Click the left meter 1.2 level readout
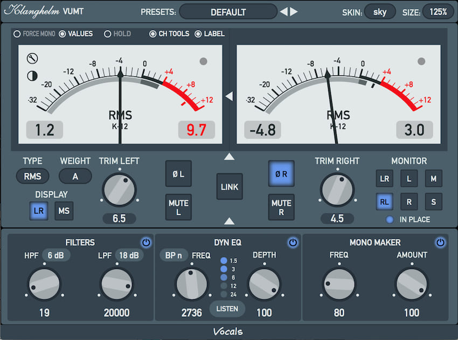This screenshot has width=458, height=340. (x=45, y=130)
